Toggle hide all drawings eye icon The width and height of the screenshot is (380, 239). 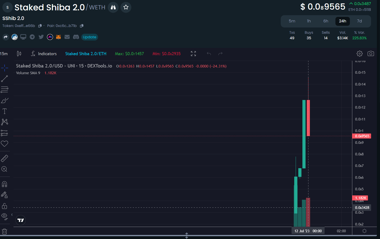coord(4,216)
